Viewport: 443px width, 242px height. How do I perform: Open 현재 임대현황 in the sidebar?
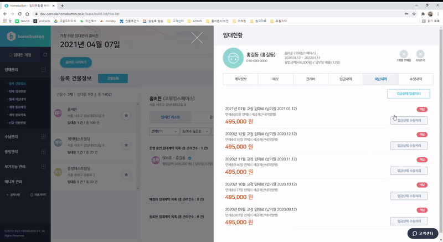coord(17,91)
